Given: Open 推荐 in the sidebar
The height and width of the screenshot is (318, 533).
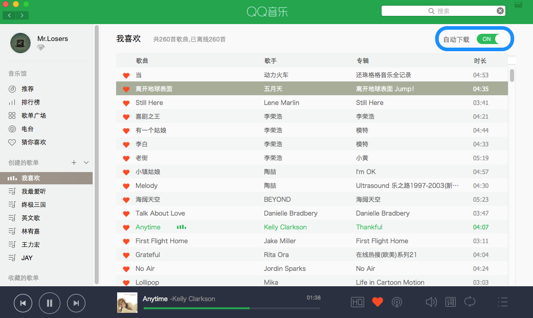Looking at the screenshot, I should 28,89.
